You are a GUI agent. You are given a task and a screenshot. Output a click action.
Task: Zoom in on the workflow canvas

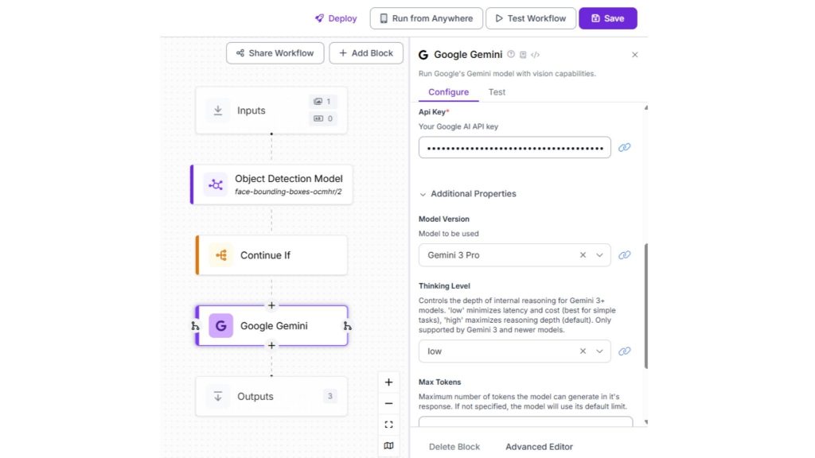pos(388,382)
